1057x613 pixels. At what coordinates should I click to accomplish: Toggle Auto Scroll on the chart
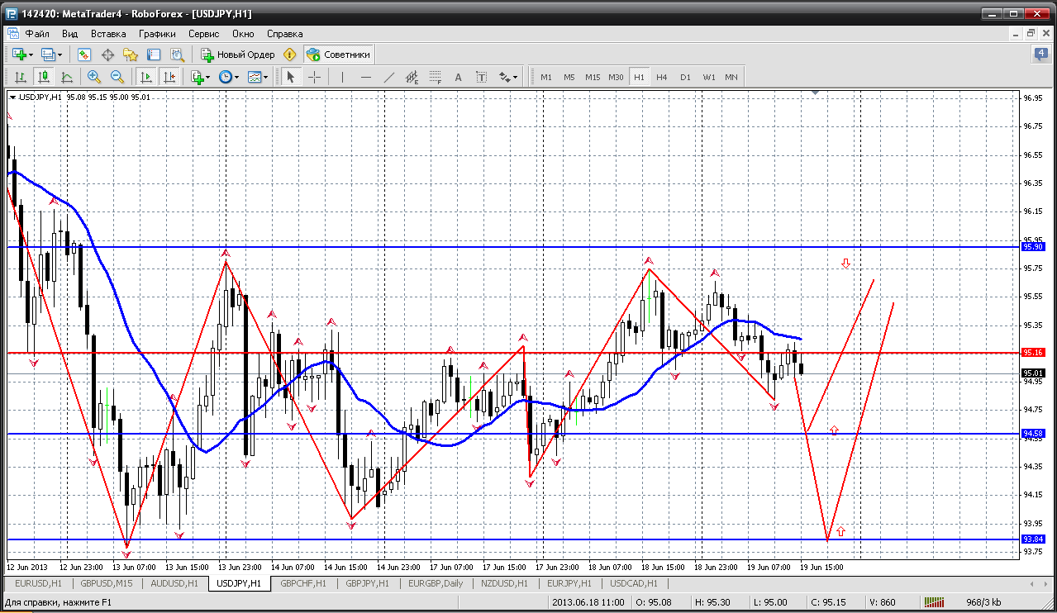pyautogui.click(x=146, y=77)
